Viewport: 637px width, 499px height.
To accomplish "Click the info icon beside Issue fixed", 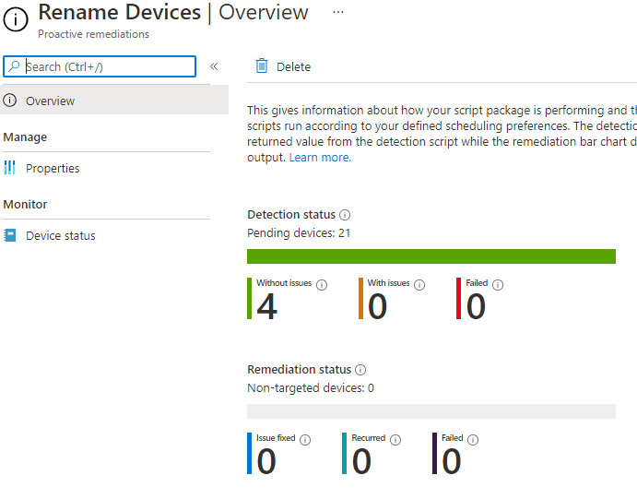I will point(305,440).
